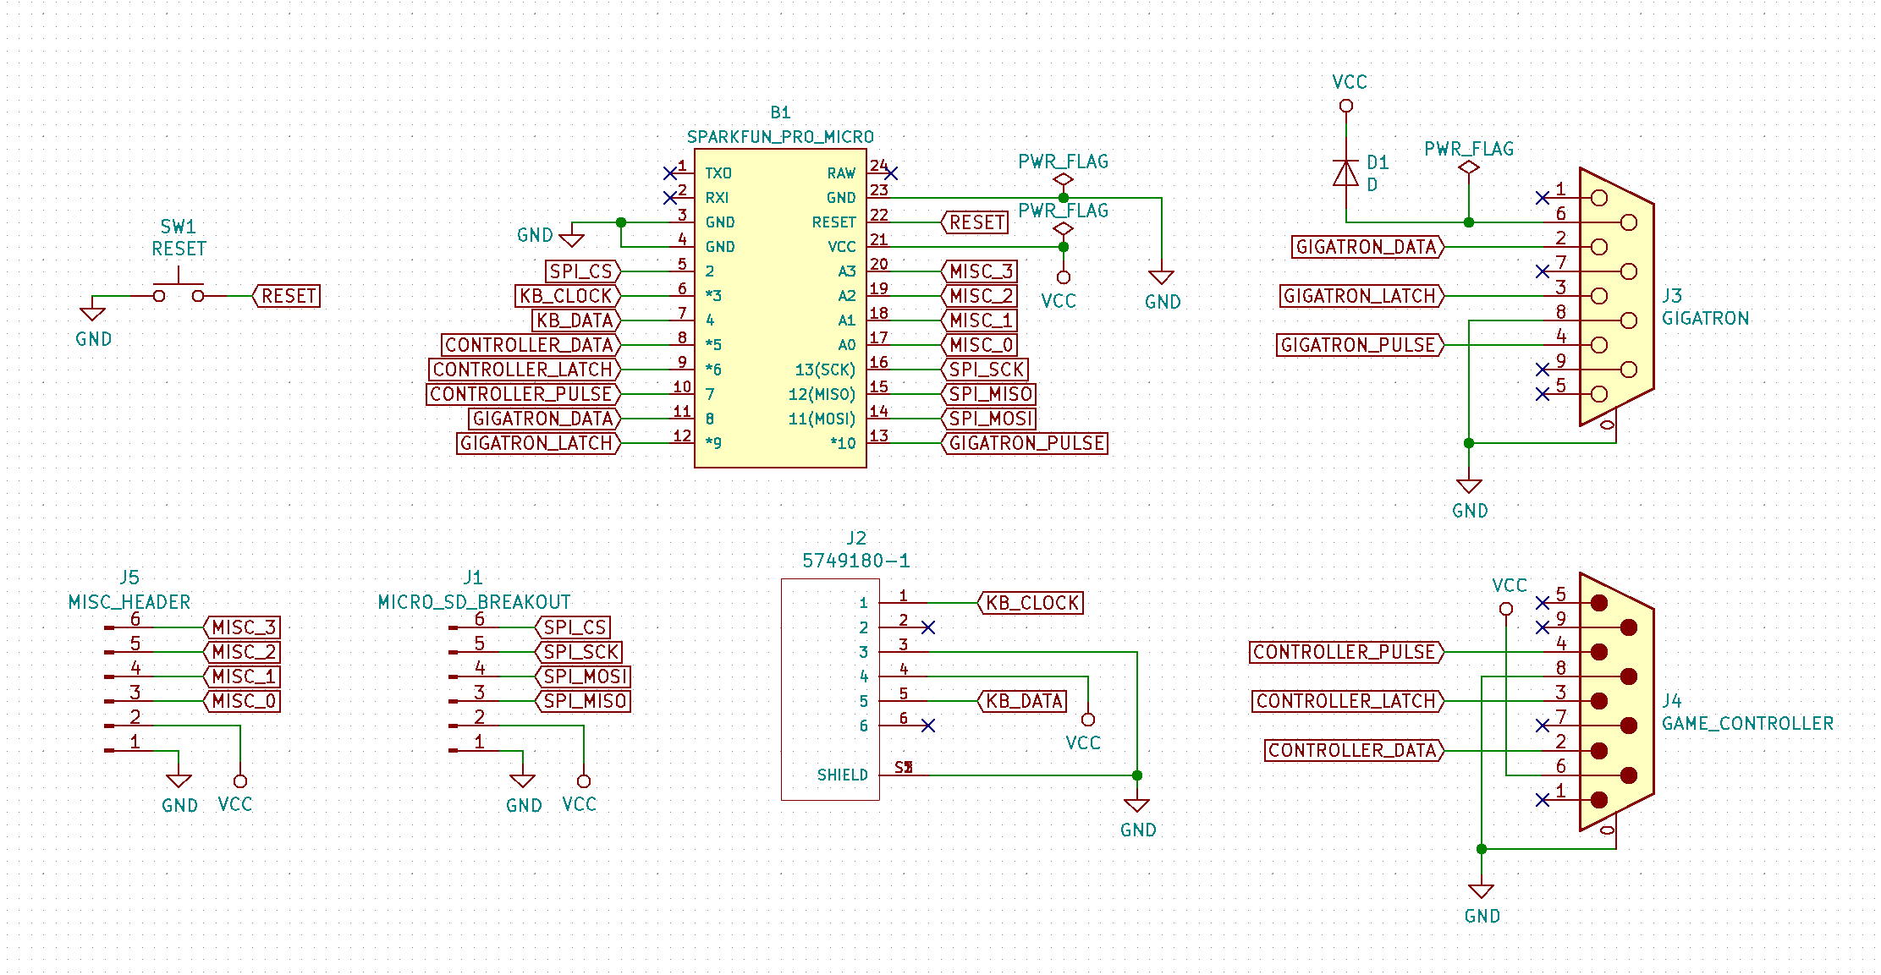Click GIGATRON_DATA label on B1 pin 11

[545, 419]
